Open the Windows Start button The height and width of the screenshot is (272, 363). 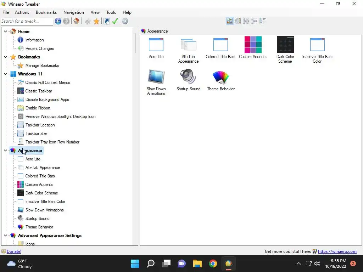point(135,263)
